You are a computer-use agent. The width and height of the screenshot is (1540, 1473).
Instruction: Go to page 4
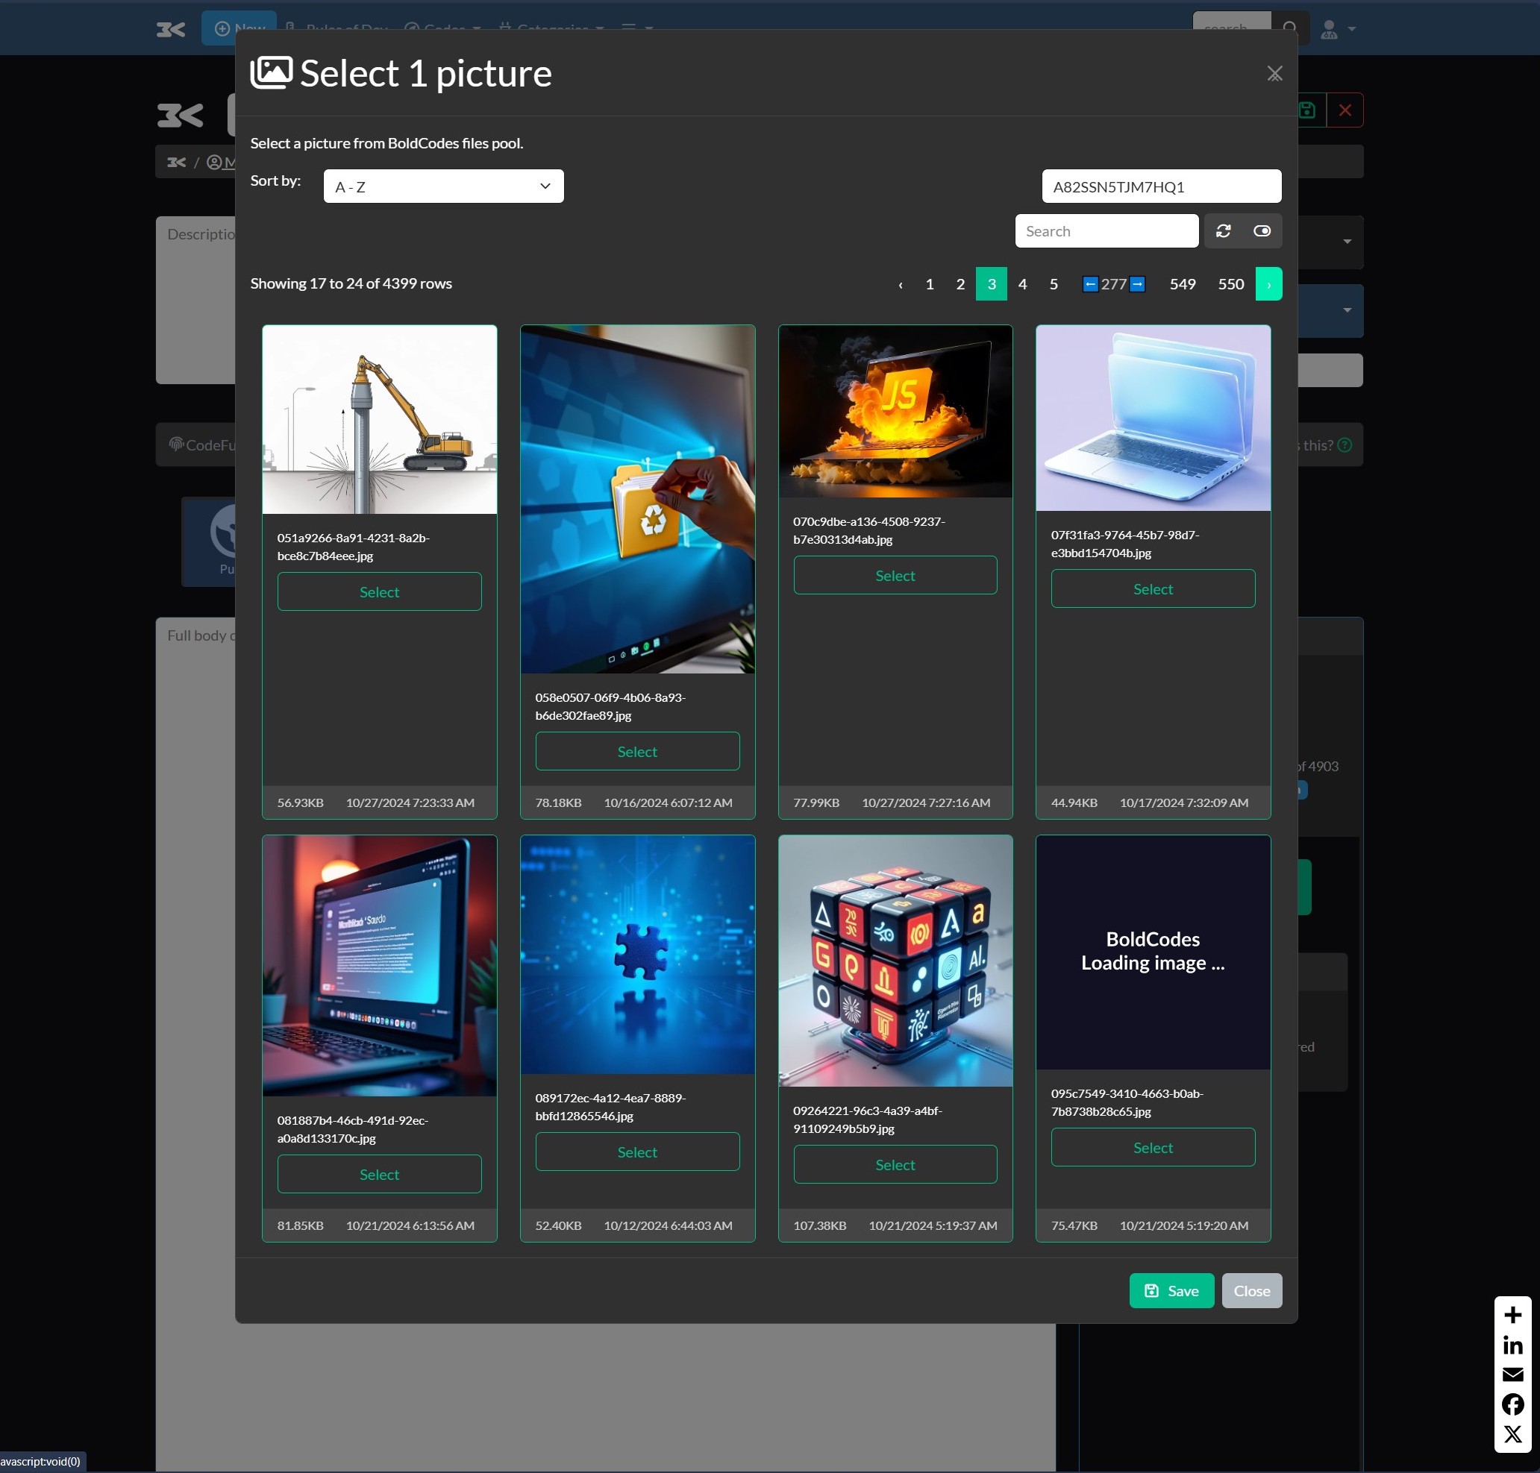pyautogui.click(x=1021, y=284)
